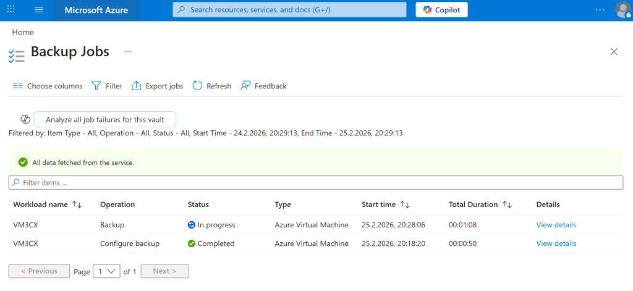Sort by Total Duration column
This screenshot has width=633, height=291.
[507, 205]
